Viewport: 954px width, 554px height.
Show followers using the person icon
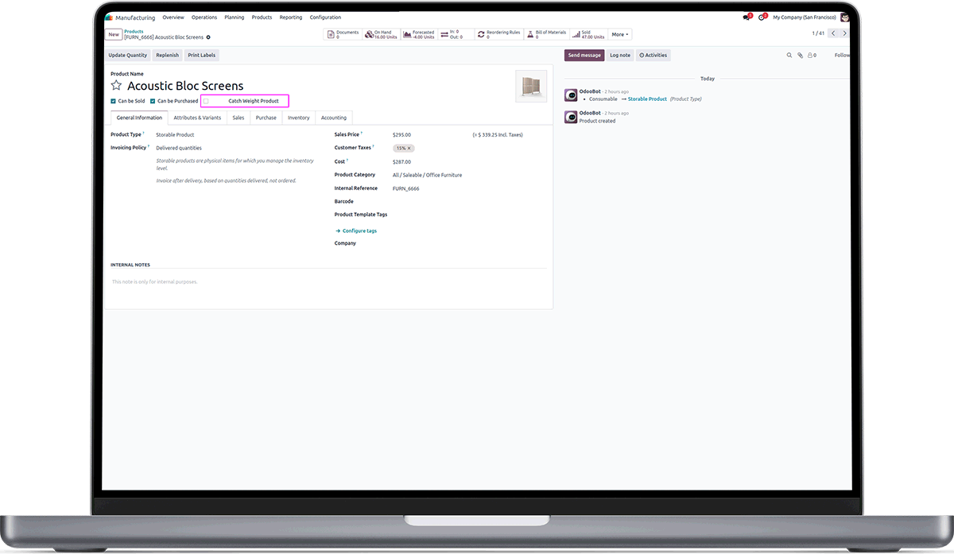812,56
